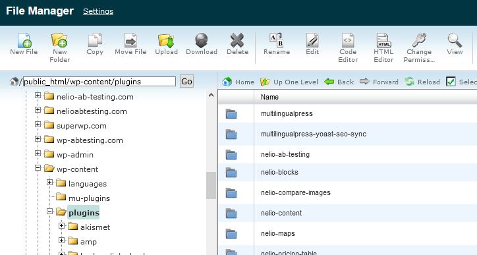Click the View magnifier icon
The image size is (477, 255).
coord(455,40)
